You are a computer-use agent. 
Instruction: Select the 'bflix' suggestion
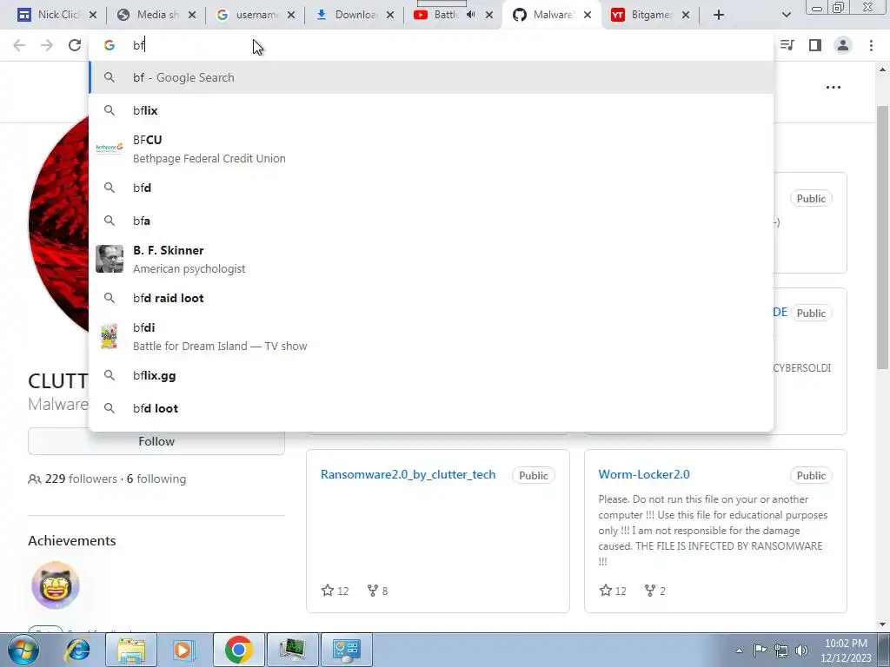(x=431, y=110)
